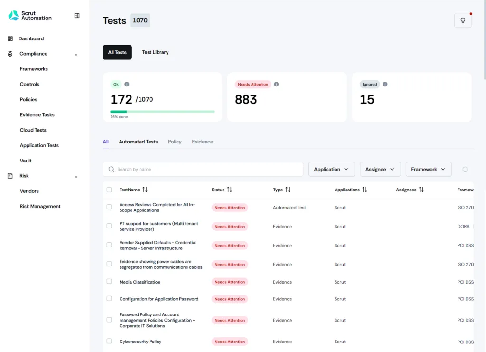Select the checkbox for Media Classification test
The height and width of the screenshot is (352, 486).
[108, 282]
